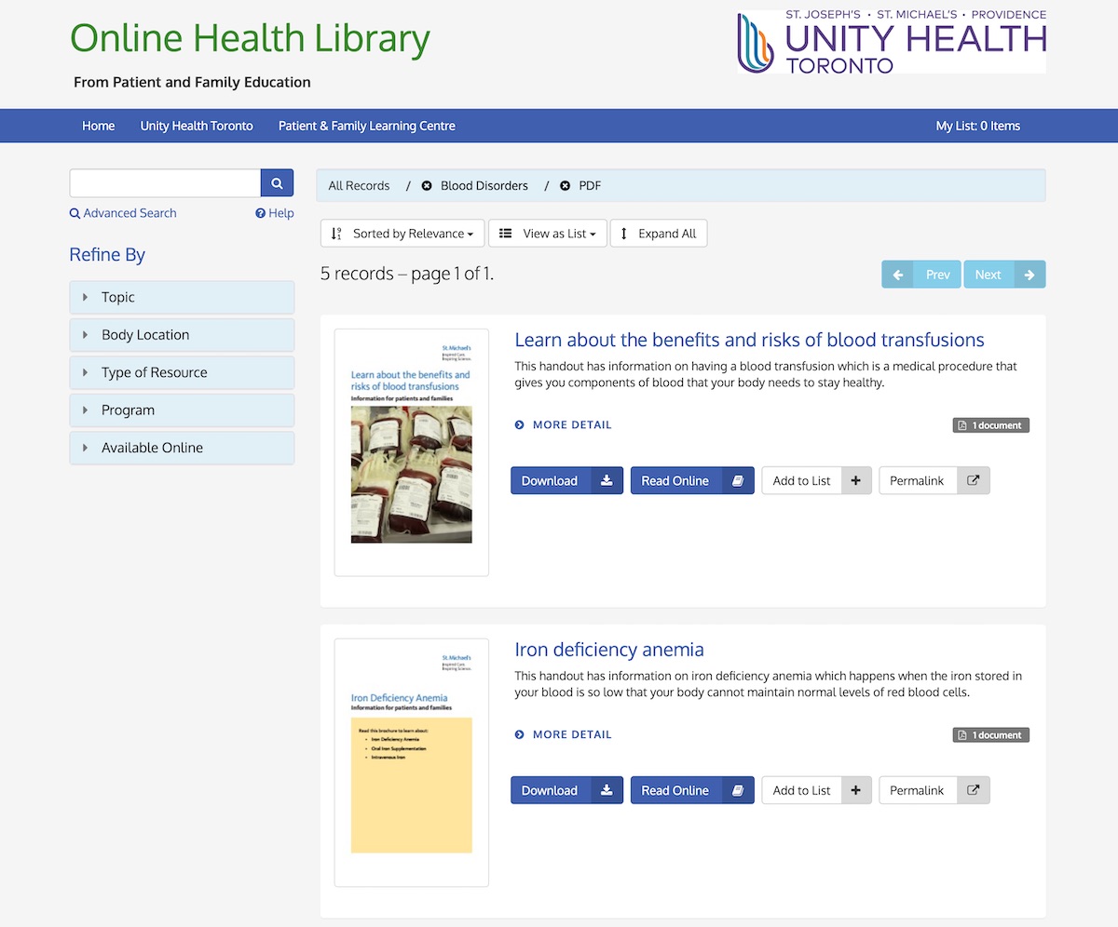
Task: Open the Patient & Family Learning Centre menu
Action: pyautogui.click(x=366, y=125)
